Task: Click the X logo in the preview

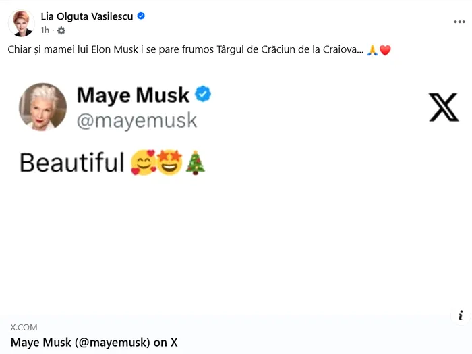Action: click(443, 107)
